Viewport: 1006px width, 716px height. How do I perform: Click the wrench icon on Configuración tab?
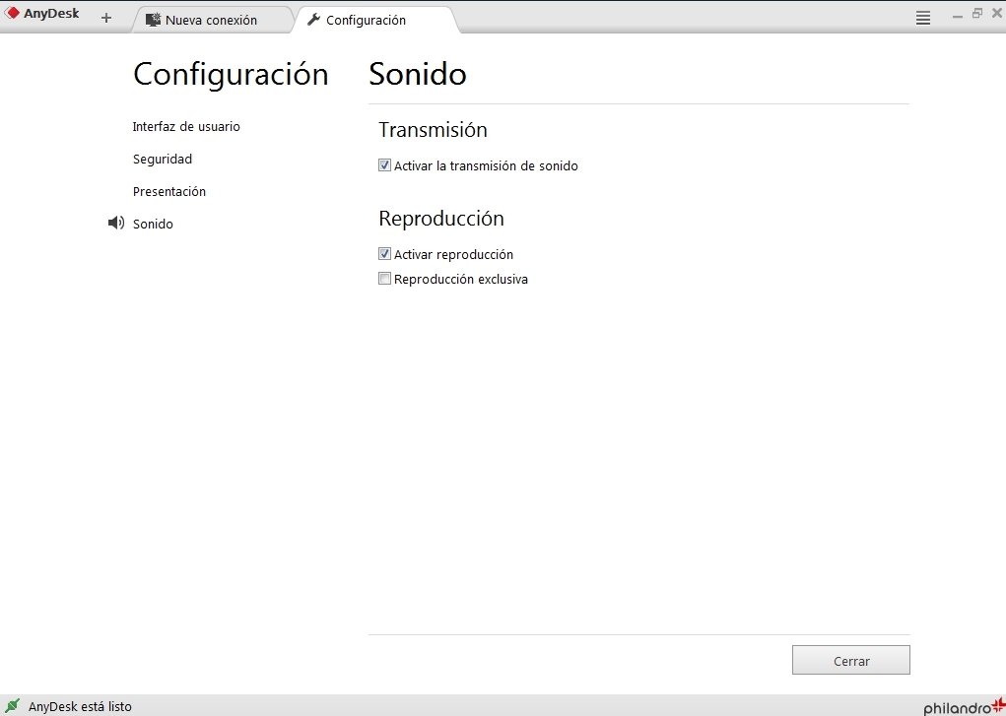(x=313, y=20)
